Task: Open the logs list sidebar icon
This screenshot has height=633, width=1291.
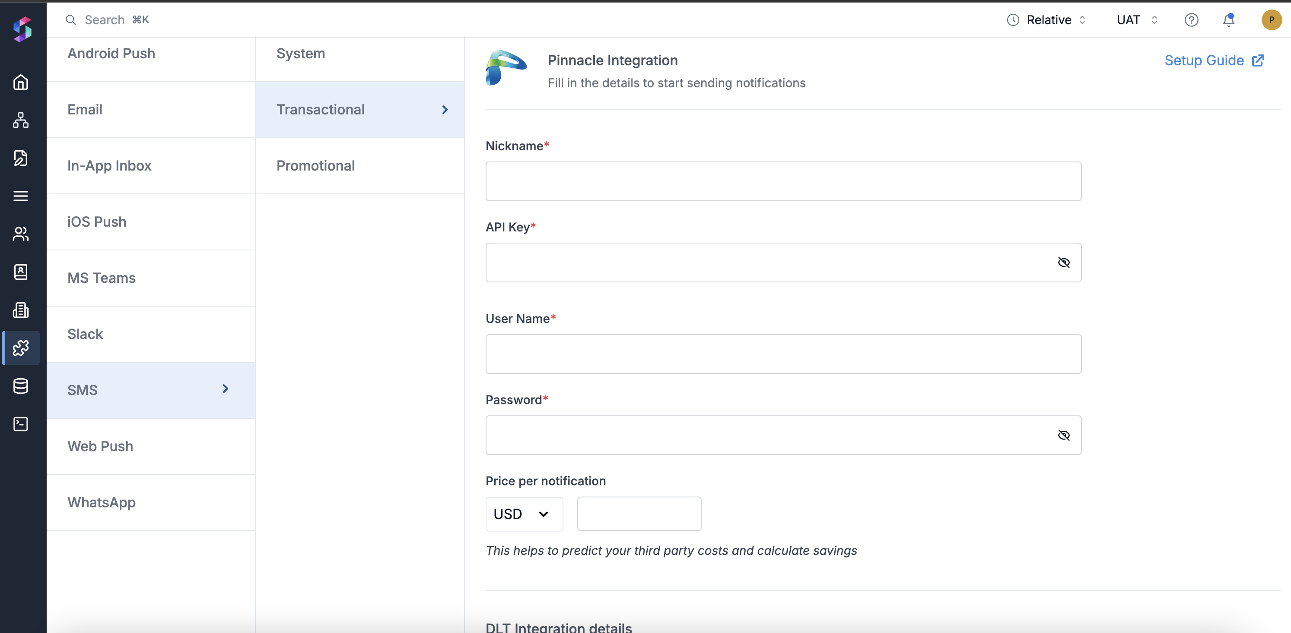Action: pos(21,196)
